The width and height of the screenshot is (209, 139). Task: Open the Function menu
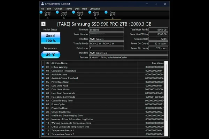pyautogui.click(x=58, y=9)
